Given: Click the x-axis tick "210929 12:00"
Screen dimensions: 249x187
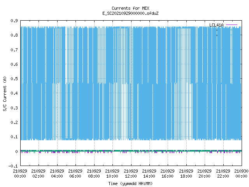Looking at the screenshot, I should 131,174.
